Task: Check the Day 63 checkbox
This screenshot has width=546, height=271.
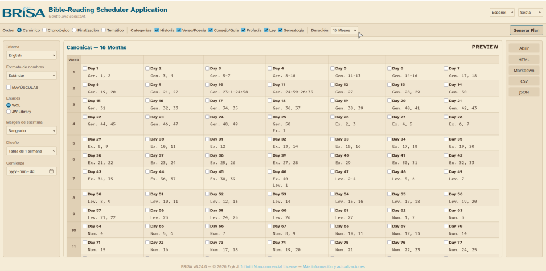Action: click(x=446, y=210)
